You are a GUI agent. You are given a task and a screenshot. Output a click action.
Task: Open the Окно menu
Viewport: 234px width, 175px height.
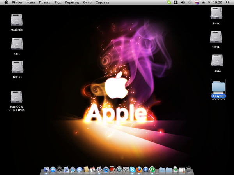pos(87,2)
